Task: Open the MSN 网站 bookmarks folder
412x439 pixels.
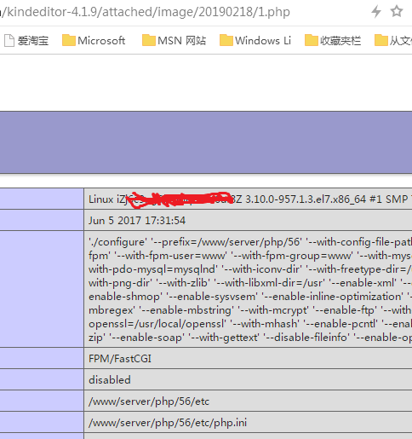Action: (x=174, y=40)
